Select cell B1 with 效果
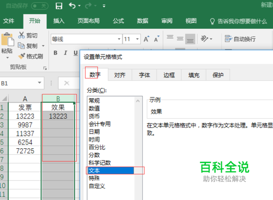The height and width of the screenshot is (200, 273). coord(58,107)
